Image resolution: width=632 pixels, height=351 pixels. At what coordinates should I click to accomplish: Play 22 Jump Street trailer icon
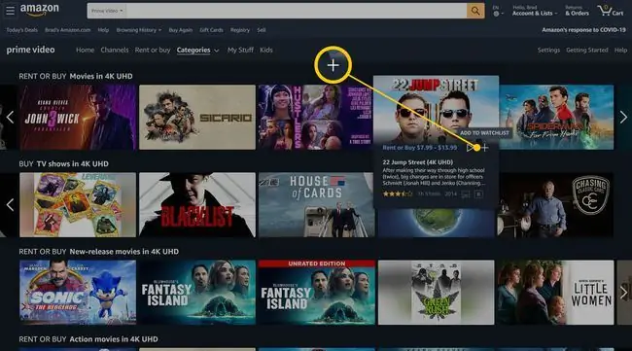470,148
